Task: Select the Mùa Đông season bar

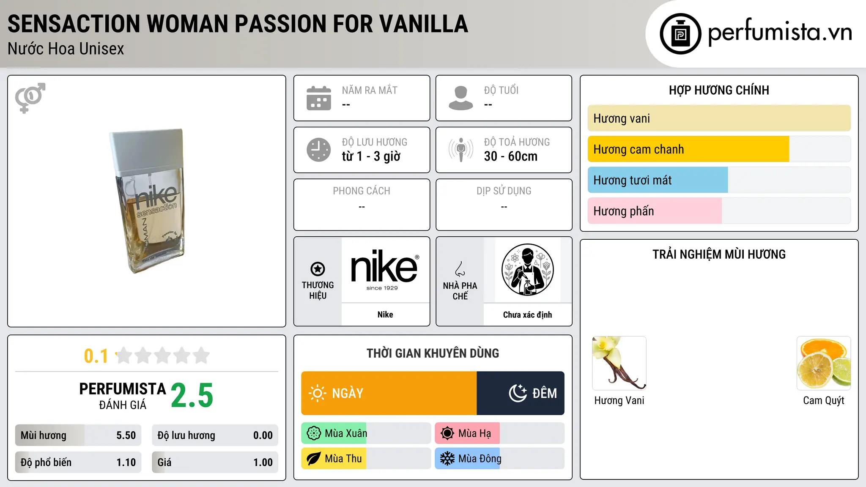Action: coord(499,459)
